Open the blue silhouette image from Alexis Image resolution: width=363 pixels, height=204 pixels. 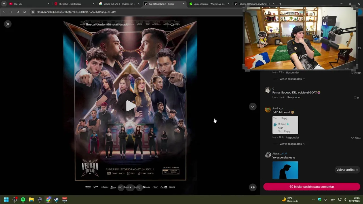pos(285,170)
